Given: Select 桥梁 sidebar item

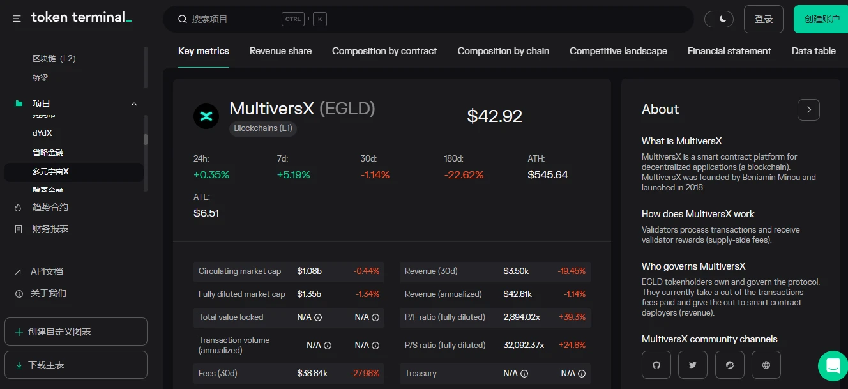Looking at the screenshot, I should tap(40, 77).
